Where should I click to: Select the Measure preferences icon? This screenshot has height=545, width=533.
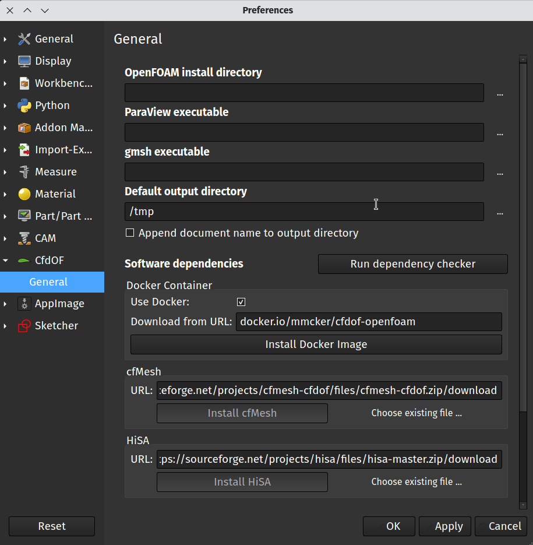pyautogui.click(x=24, y=171)
